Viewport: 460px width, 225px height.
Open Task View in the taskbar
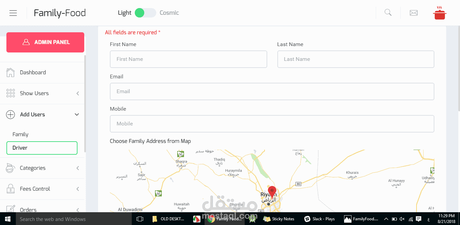point(140,219)
